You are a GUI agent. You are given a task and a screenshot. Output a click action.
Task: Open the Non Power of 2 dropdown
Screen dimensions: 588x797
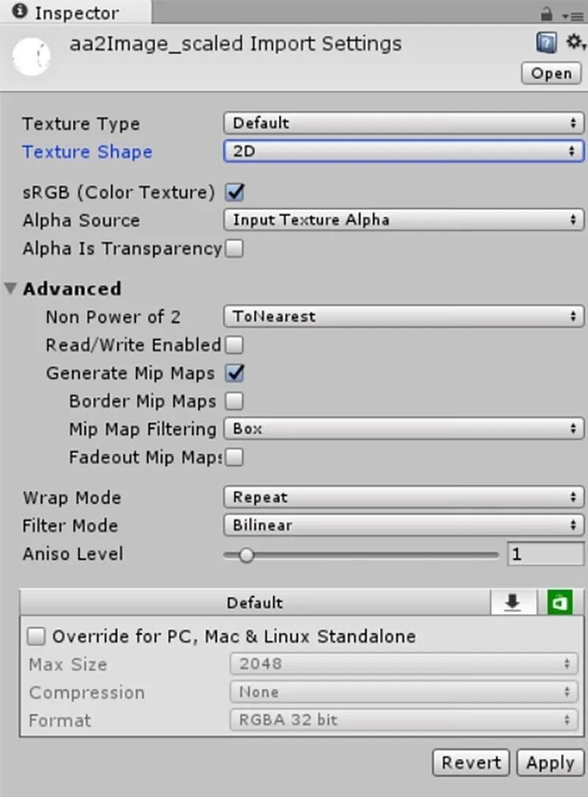[403, 316]
